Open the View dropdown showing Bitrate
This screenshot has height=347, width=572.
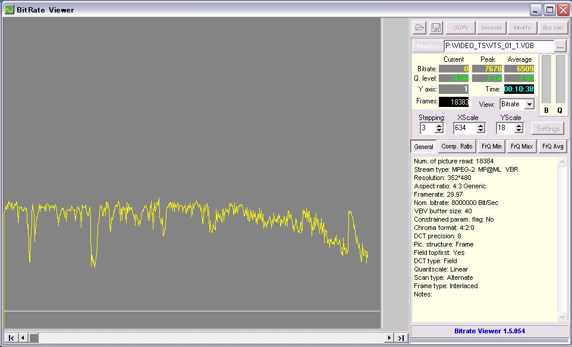(529, 104)
